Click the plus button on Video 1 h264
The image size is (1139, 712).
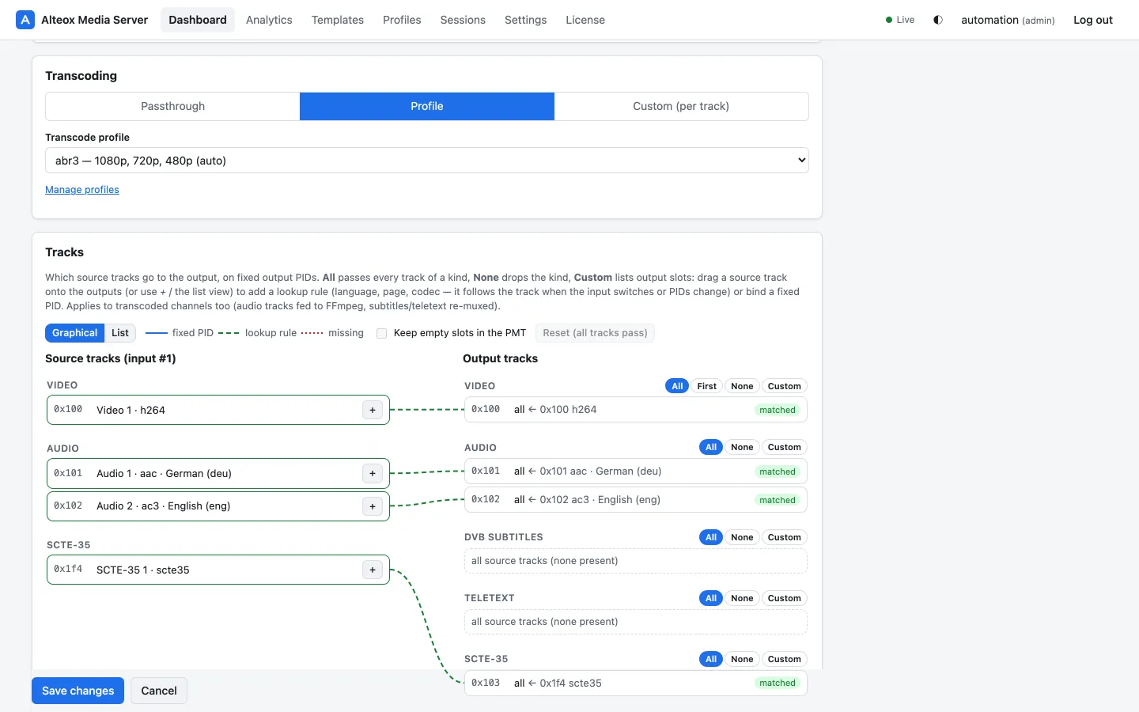click(x=373, y=410)
